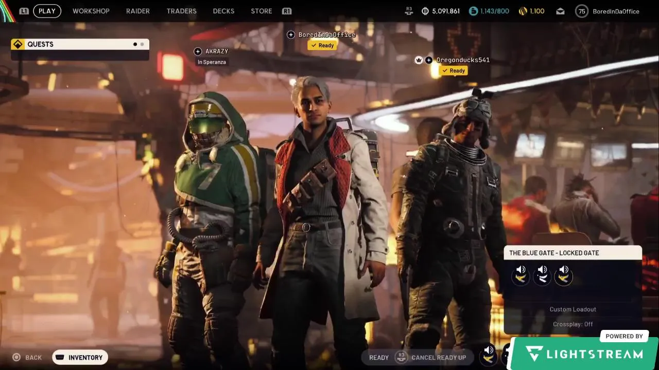Viewport: 659px width, 370px height.
Task: Select the second quest page dot
Action: click(142, 44)
